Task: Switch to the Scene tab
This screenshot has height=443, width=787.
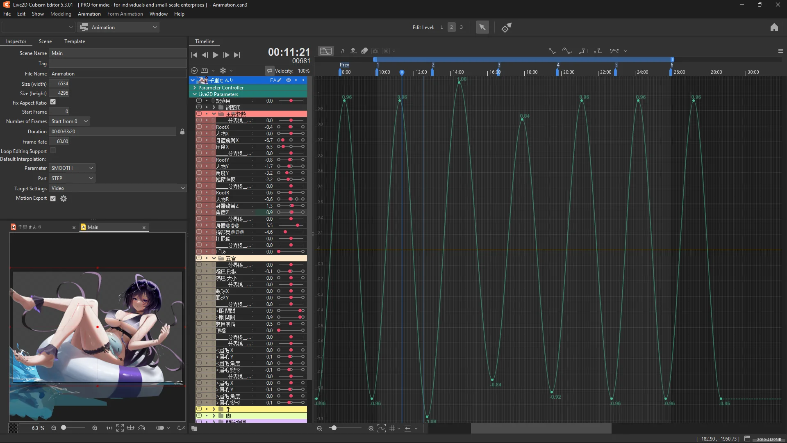Action: point(45,41)
